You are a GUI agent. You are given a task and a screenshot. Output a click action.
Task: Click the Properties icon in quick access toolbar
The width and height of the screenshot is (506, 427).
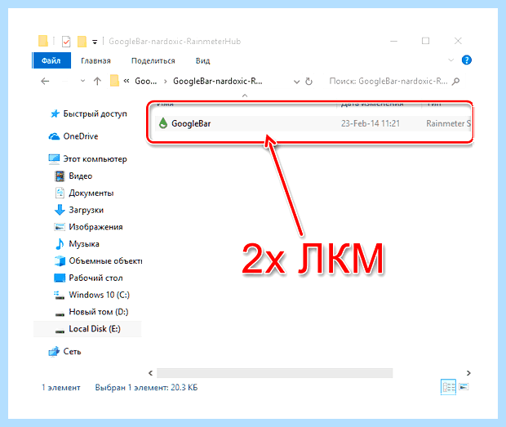pos(66,42)
